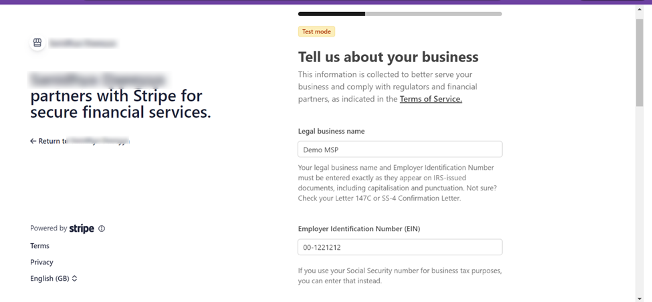Click the onboarding progress bar
This screenshot has width=652, height=302.
(399, 13)
